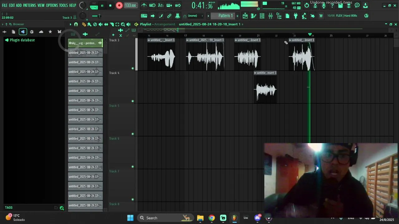Screen dimensions: 399x224
Task: Add a new pattern with plus button
Action: (237, 16)
